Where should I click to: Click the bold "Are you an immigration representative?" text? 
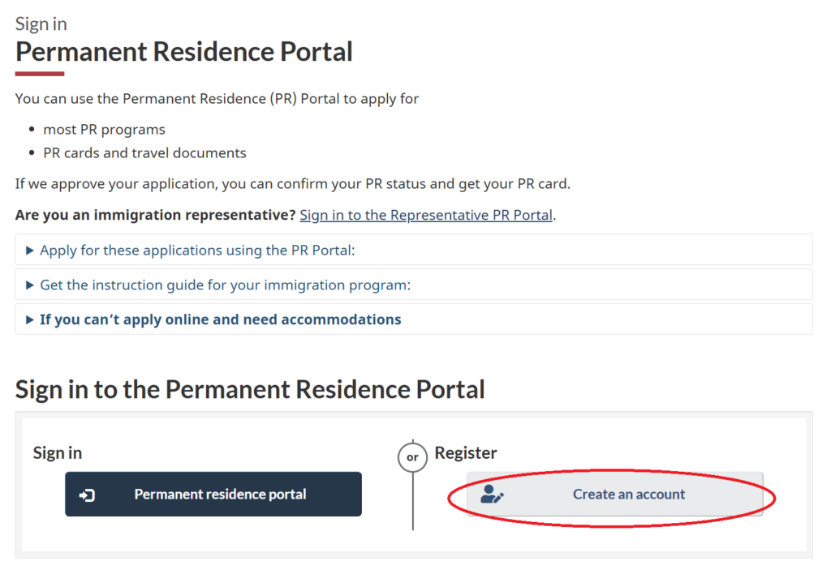point(155,216)
